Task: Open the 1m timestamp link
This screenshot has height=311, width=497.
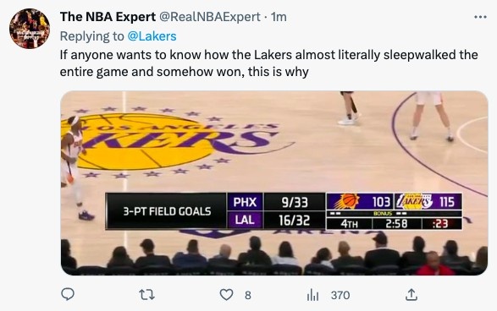Action: coord(279,17)
